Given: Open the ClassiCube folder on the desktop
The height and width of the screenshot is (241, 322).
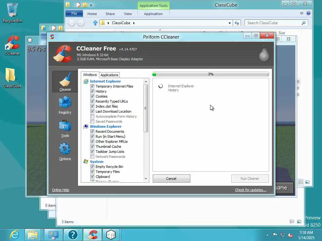Looking at the screenshot, I should tap(12, 78).
